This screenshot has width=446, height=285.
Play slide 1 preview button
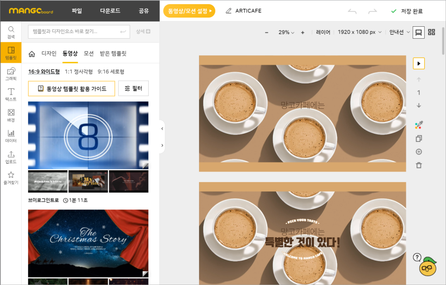[x=419, y=63]
